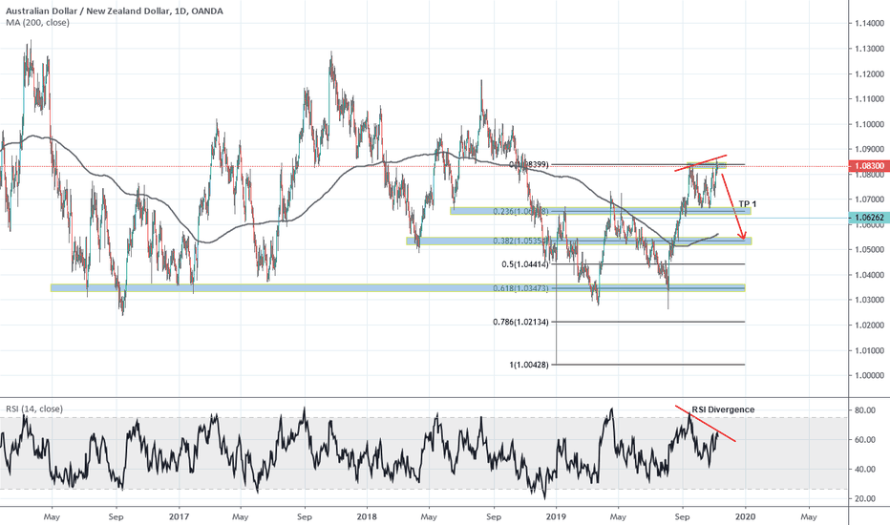Click the chart title Australian Dollar / New Zealand Dollar
This screenshot has height=525, width=890.
(94, 10)
